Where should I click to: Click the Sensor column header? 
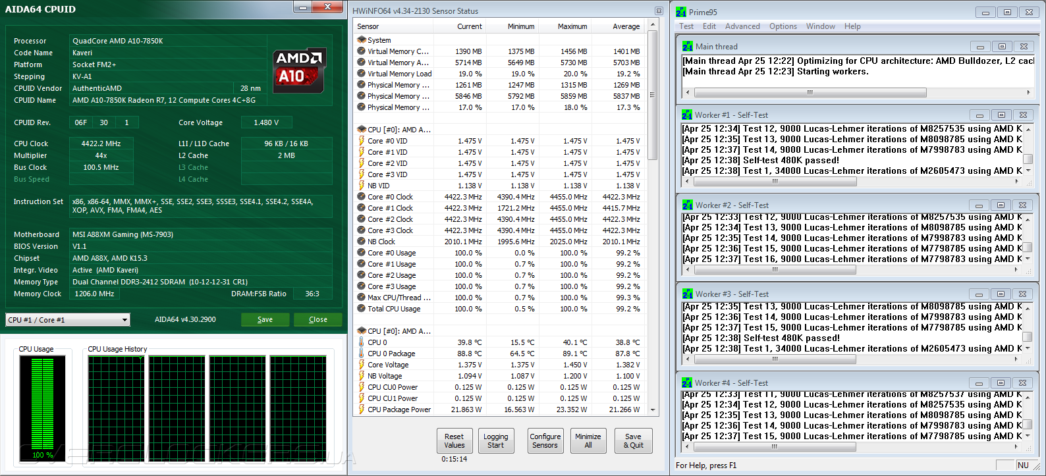pyautogui.click(x=394, y=26)
